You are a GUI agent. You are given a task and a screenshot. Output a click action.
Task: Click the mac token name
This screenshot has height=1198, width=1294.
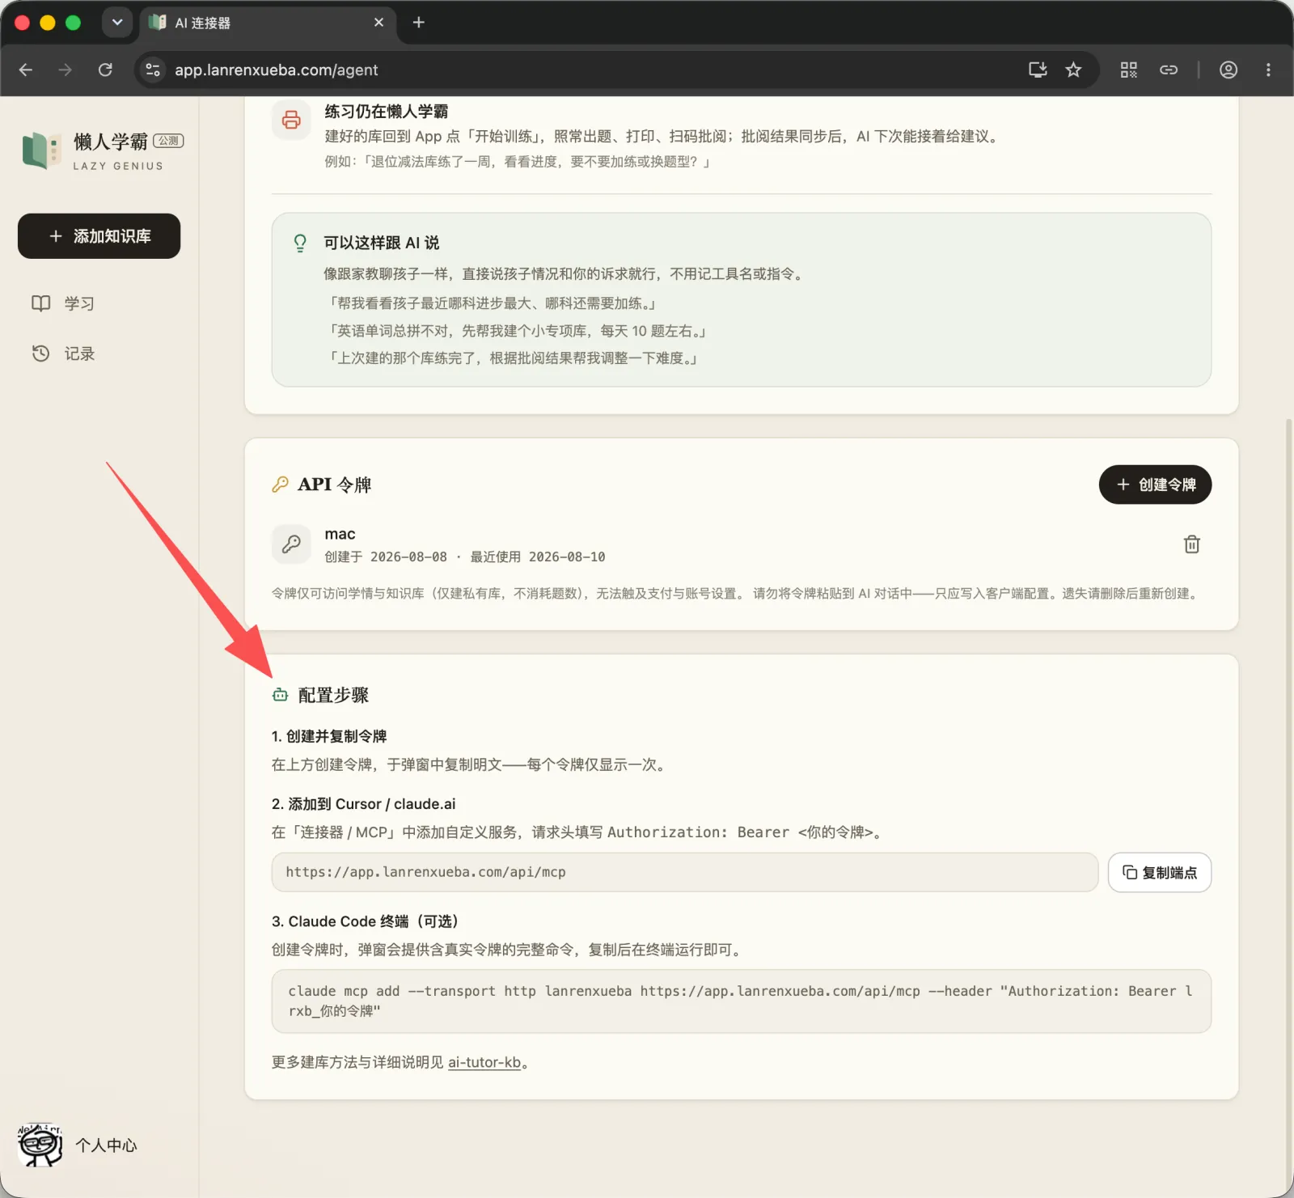(x=340, y=534)
